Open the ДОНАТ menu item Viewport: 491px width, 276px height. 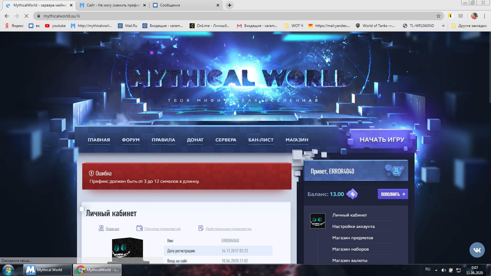[x=195, y=140]
